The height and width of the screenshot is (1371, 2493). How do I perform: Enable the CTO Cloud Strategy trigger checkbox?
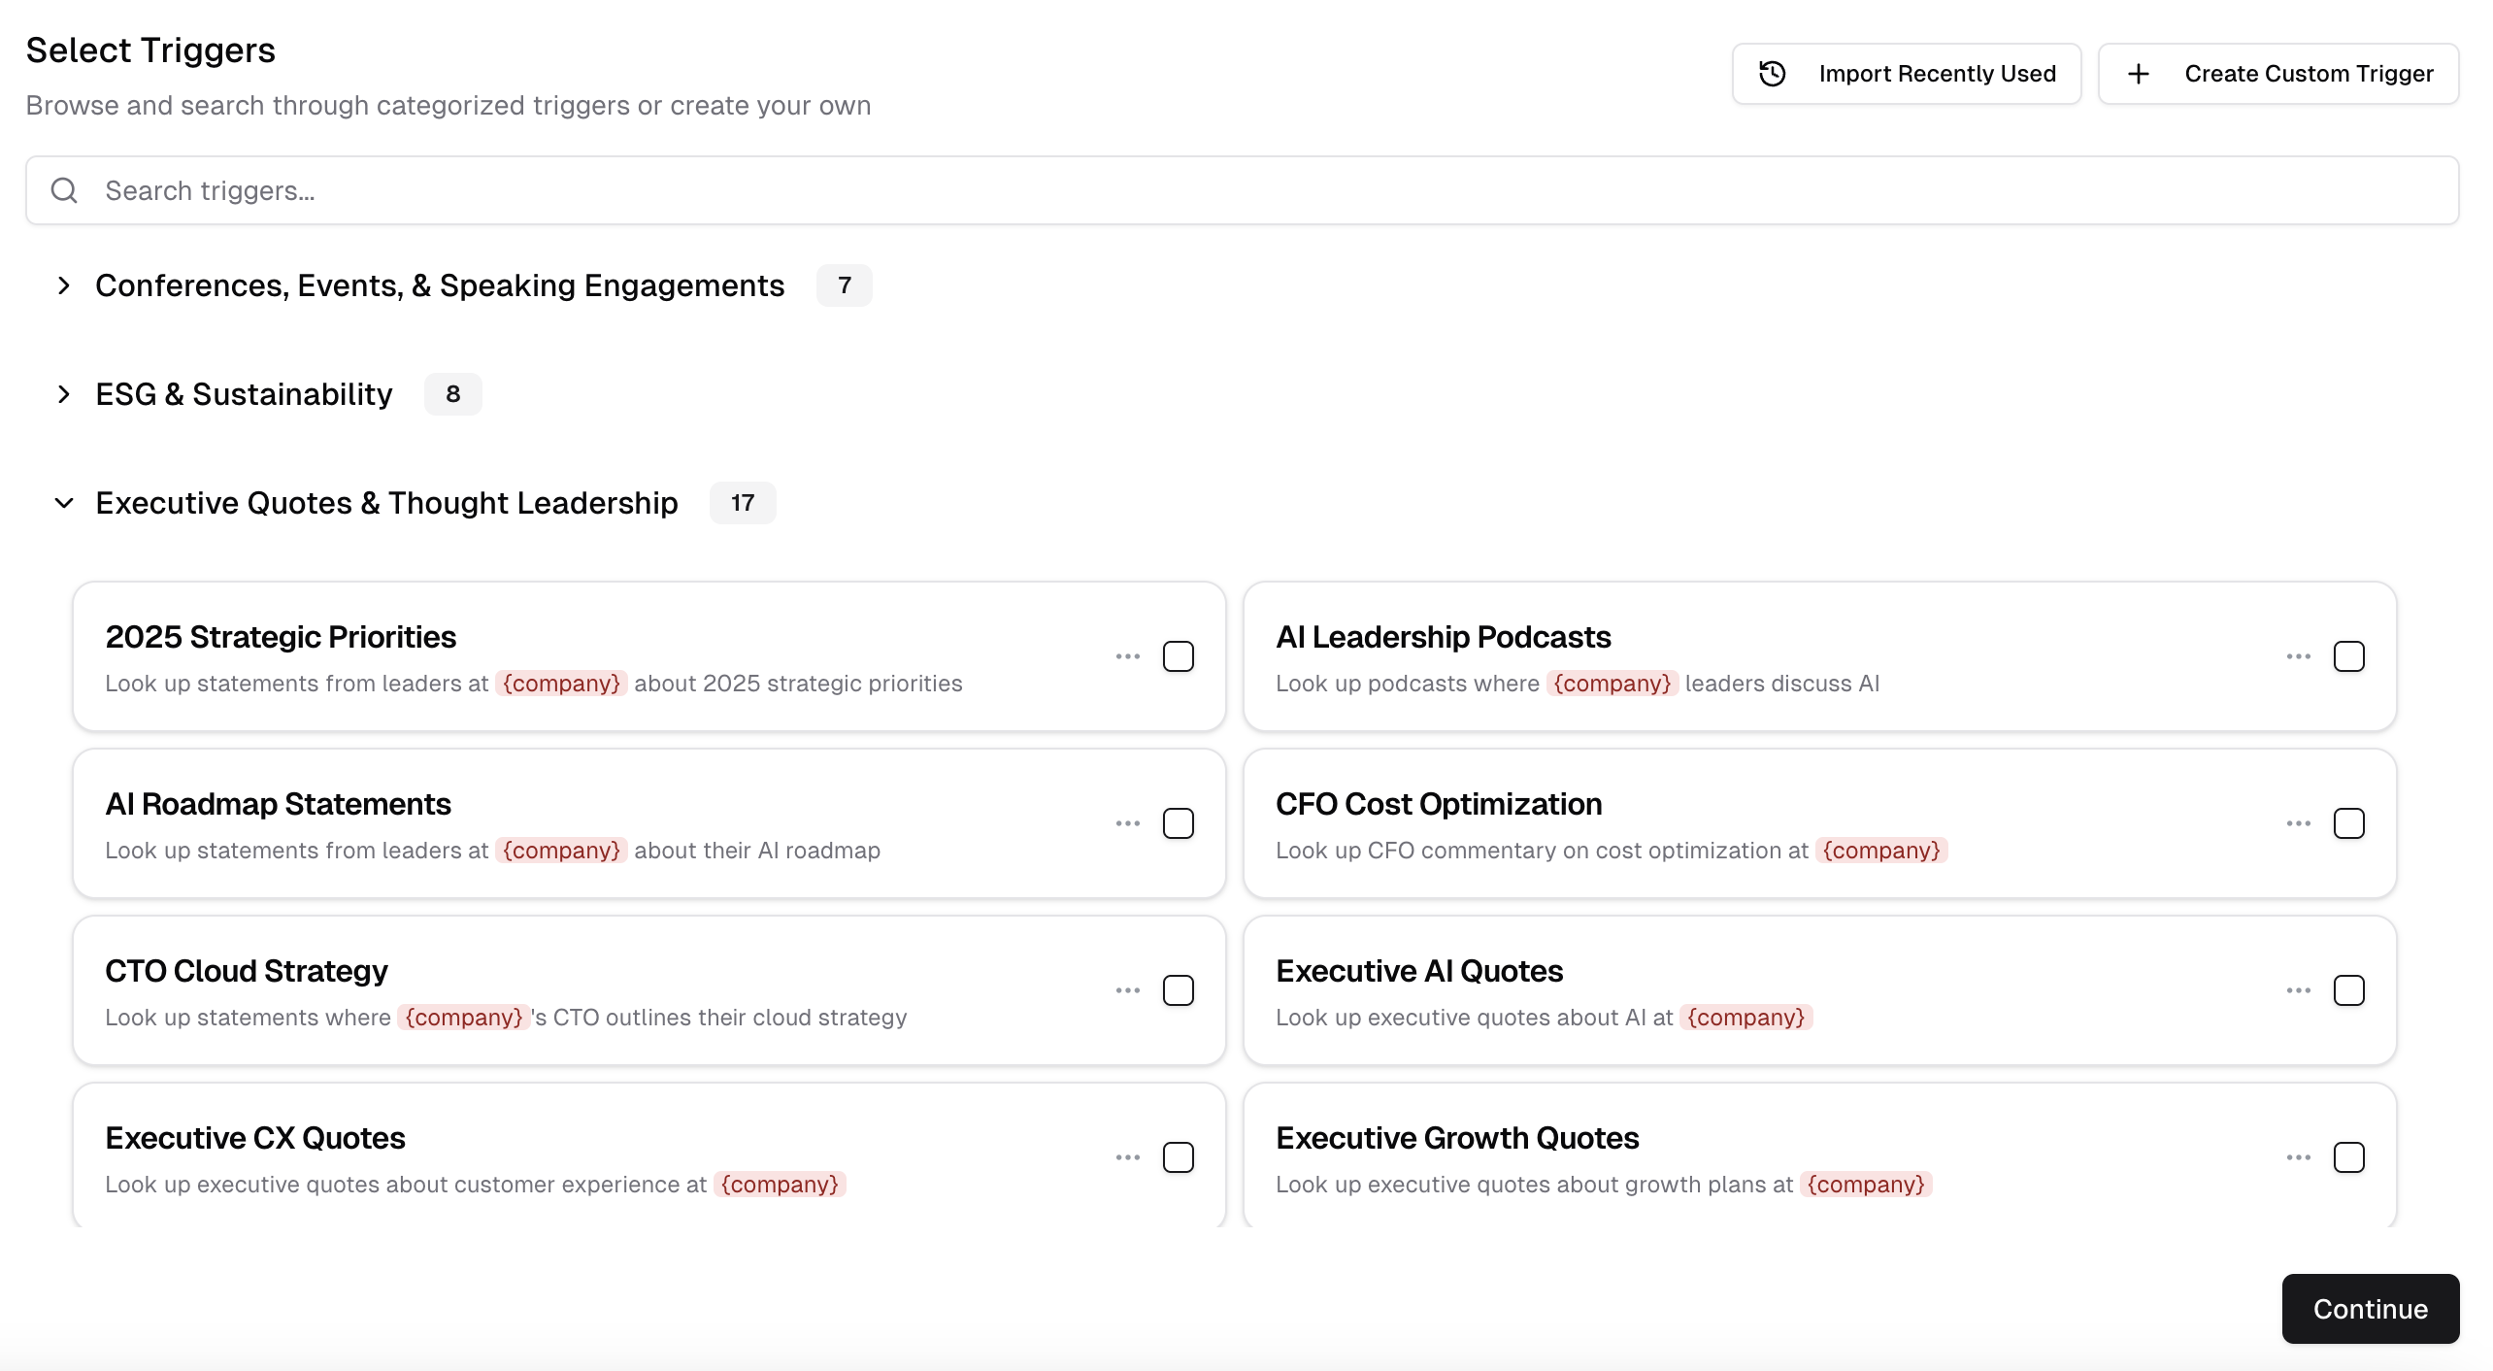(x=1178, y=990)
